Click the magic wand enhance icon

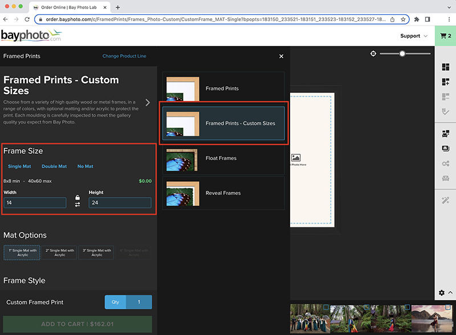click(x=445, y=200)
